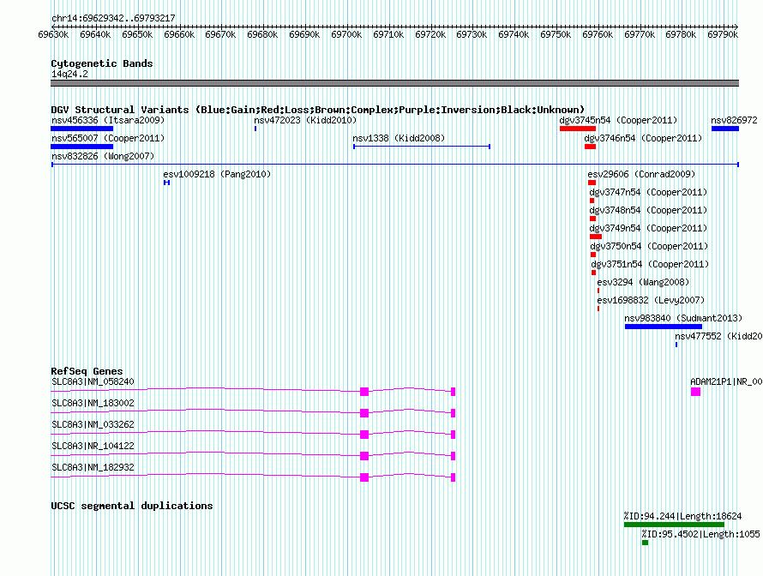Image resolution: width=763 pixels, height=576 pixels.
Task: Open the SLC8A3|NM_058240 transcript label
Action: (93, 382)
